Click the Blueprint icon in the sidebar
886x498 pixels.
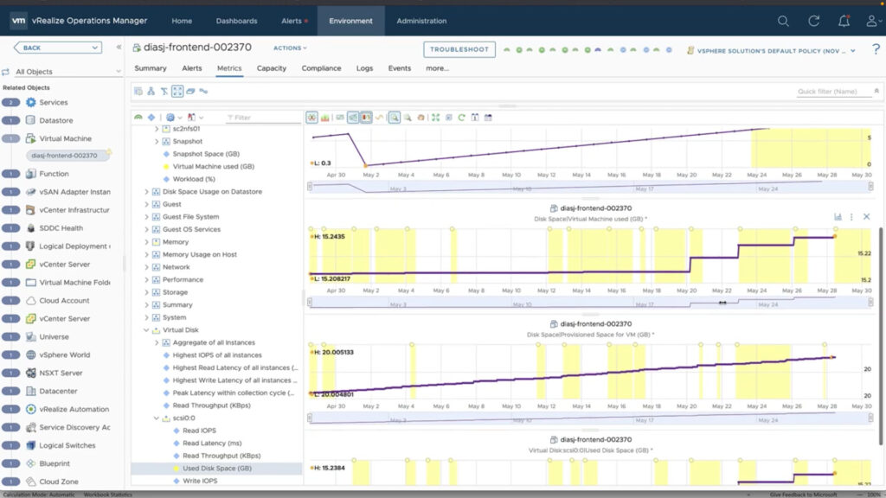tap(30, 463)
